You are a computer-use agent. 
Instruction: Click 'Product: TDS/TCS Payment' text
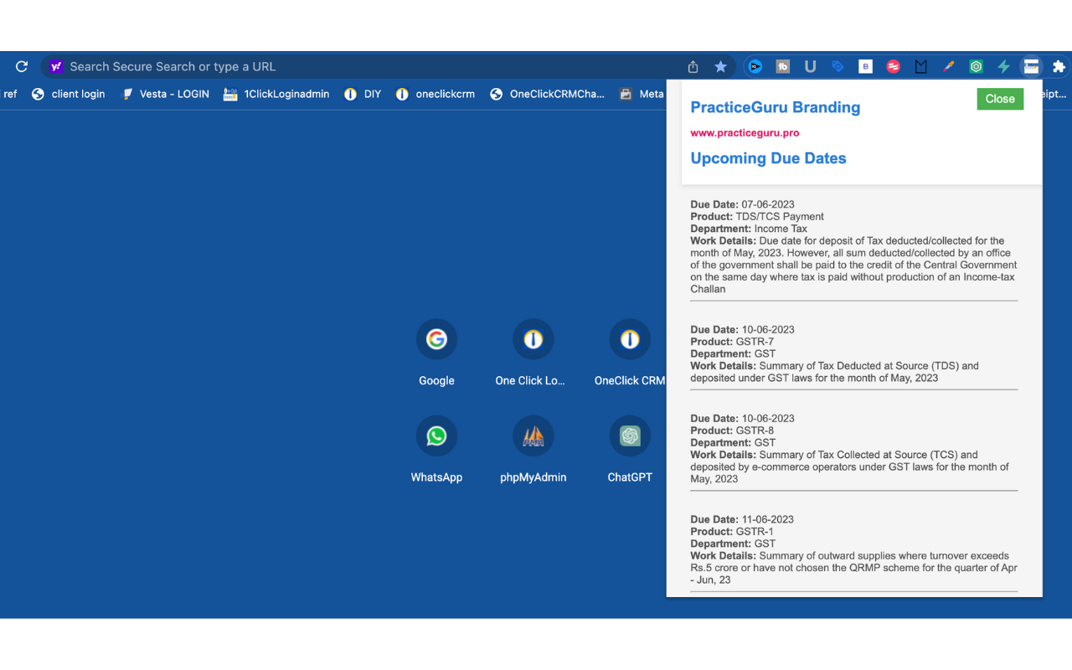[757, 216]
